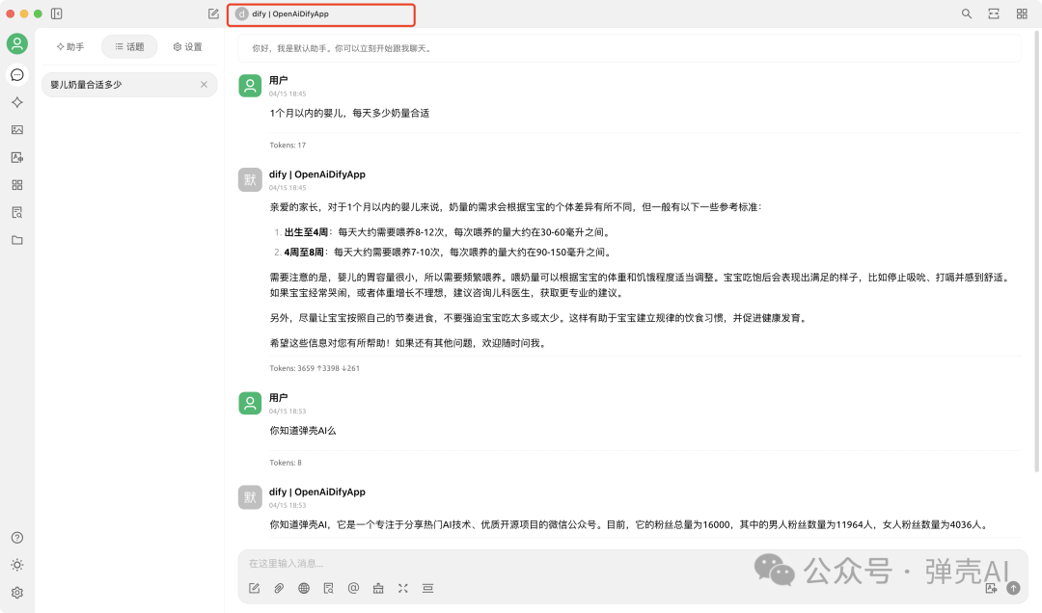Click the message text 你知道弹壳AI么
This screenshot has height=613, width=1042.
(303, 431)
